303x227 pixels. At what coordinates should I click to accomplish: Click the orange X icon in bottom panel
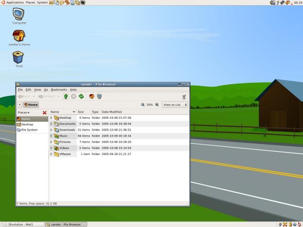pyautogui.click(x=285, y=224)
